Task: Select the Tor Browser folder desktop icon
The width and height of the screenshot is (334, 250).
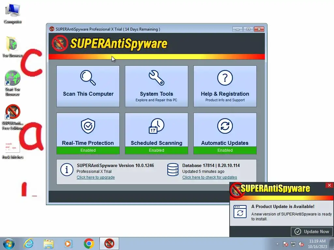Action: (13, 47)
